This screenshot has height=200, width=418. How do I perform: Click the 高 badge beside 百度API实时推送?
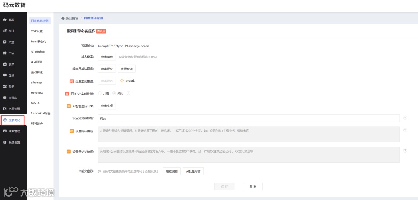click(67, 93)
